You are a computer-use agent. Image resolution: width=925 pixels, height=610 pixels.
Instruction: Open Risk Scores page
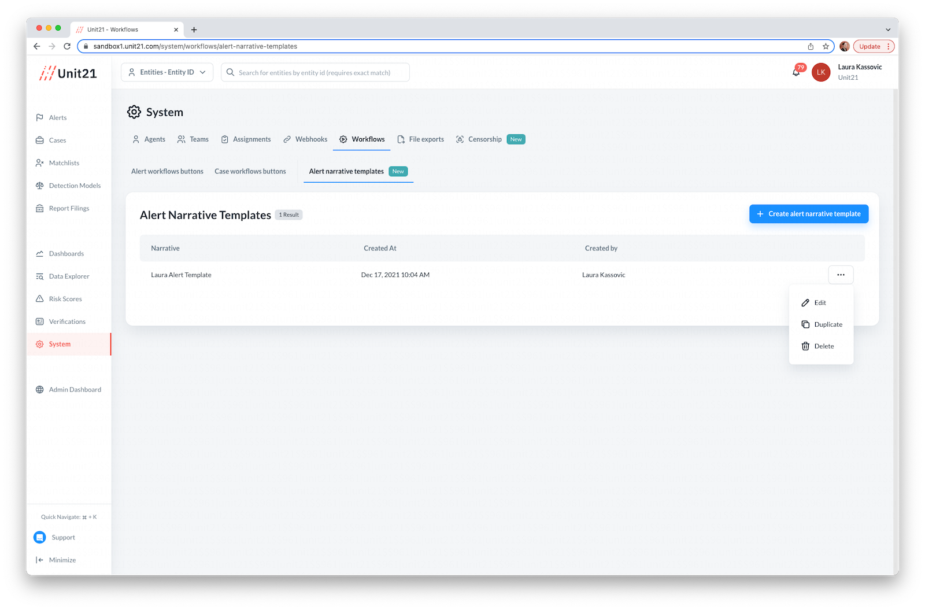coord(59,299)
